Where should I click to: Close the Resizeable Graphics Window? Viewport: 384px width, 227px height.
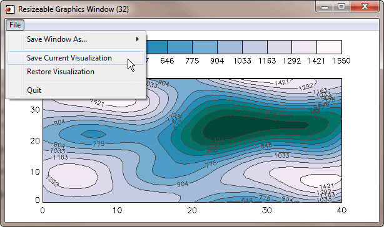tap(365, 7)
